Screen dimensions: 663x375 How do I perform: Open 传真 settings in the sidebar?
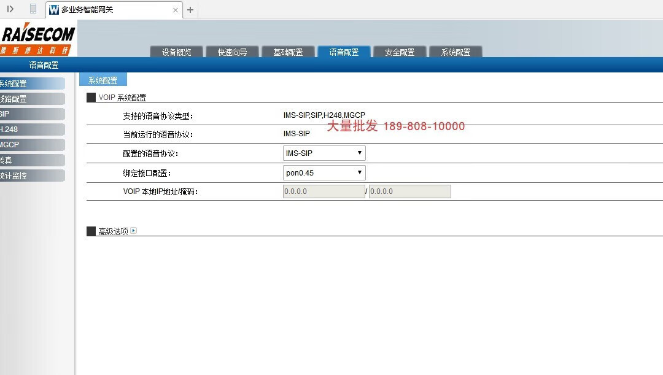pos(31,160)
